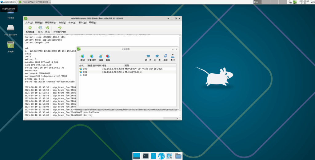Open application finder magnifier dock icon
The width and height of the screenshot is (315, 160).
point(169,156)
